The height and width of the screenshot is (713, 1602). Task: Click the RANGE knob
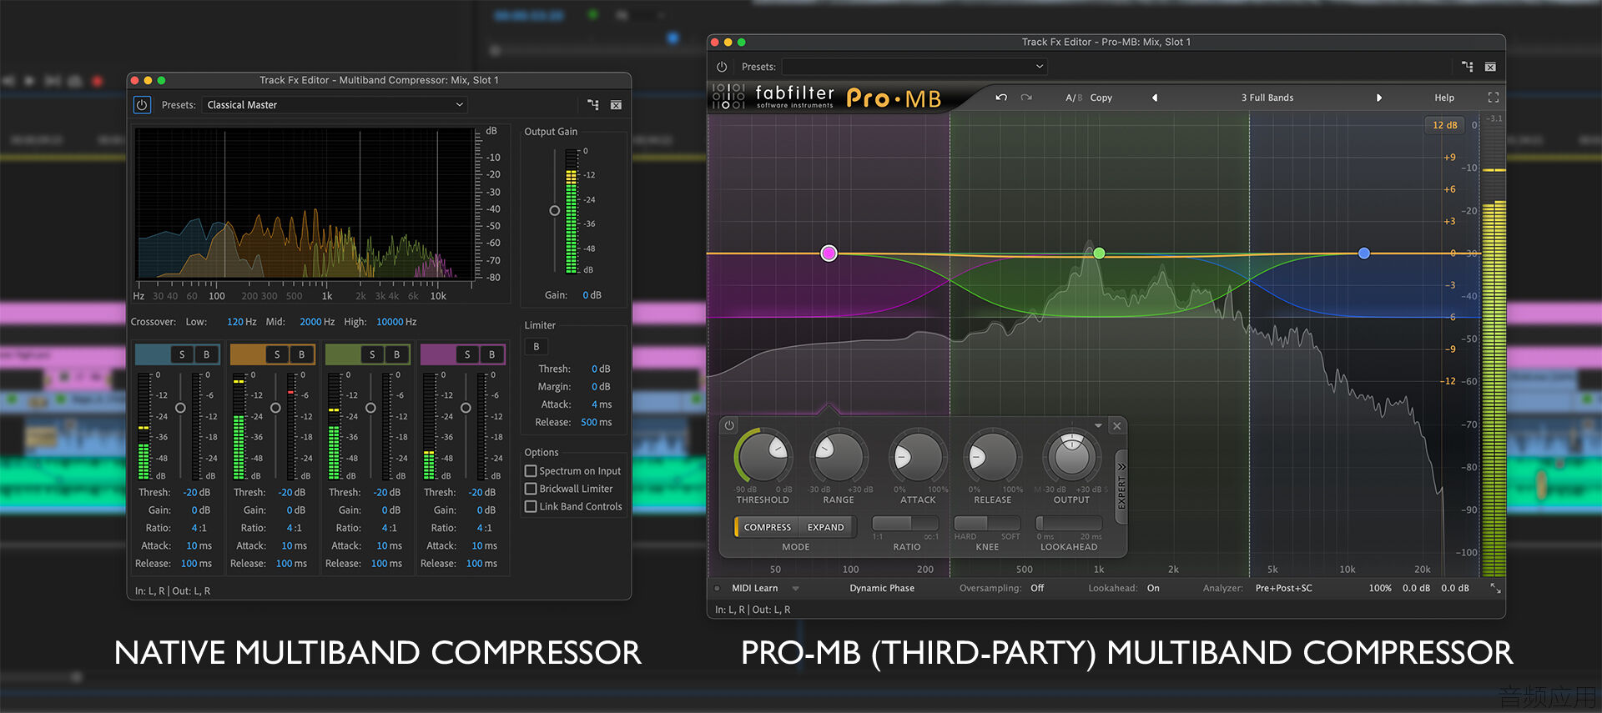pyautogui.click(x=839, y=456)
